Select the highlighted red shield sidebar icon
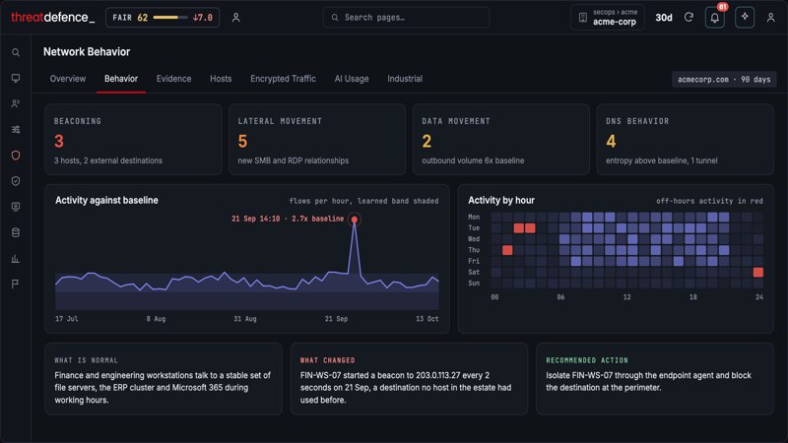Screen dimensions: 788x443 (16, 156)
